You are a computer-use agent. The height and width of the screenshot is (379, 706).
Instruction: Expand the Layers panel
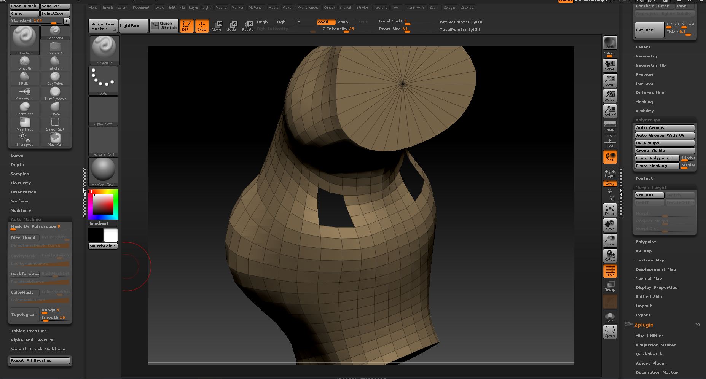[x=643, y=47]
